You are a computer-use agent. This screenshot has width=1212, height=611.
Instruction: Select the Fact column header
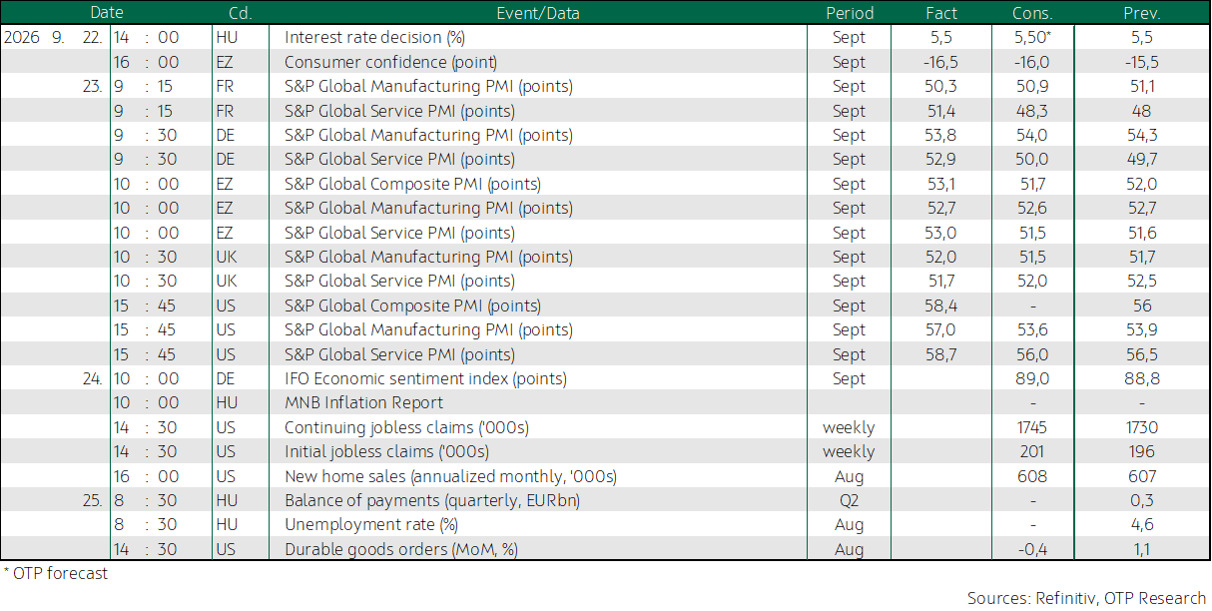coord(941,13)
